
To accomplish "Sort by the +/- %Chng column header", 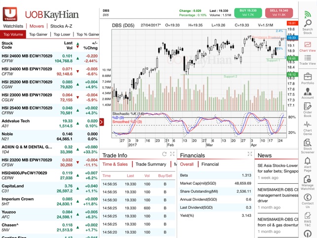I will [90, 45].
